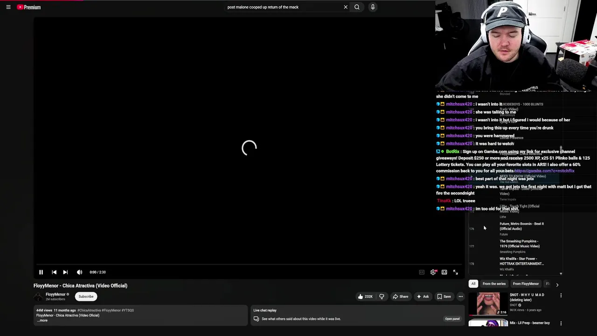The height and width of the screenshot is (336, 597).
Task: Toggle closed captions CC button
Action: pyautogui.click(x=422, y=272)
